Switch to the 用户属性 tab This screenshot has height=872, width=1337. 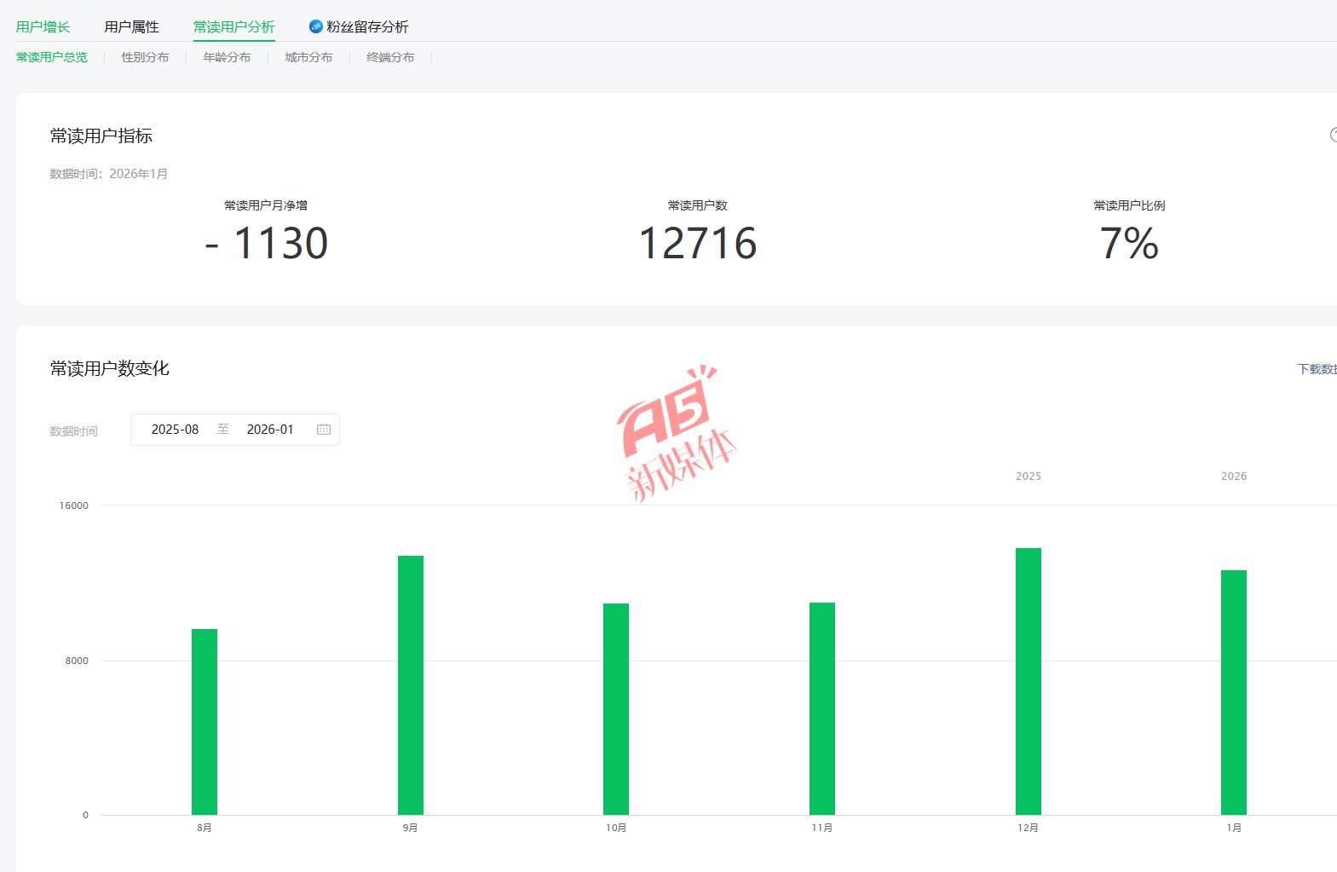click(131, 26)
